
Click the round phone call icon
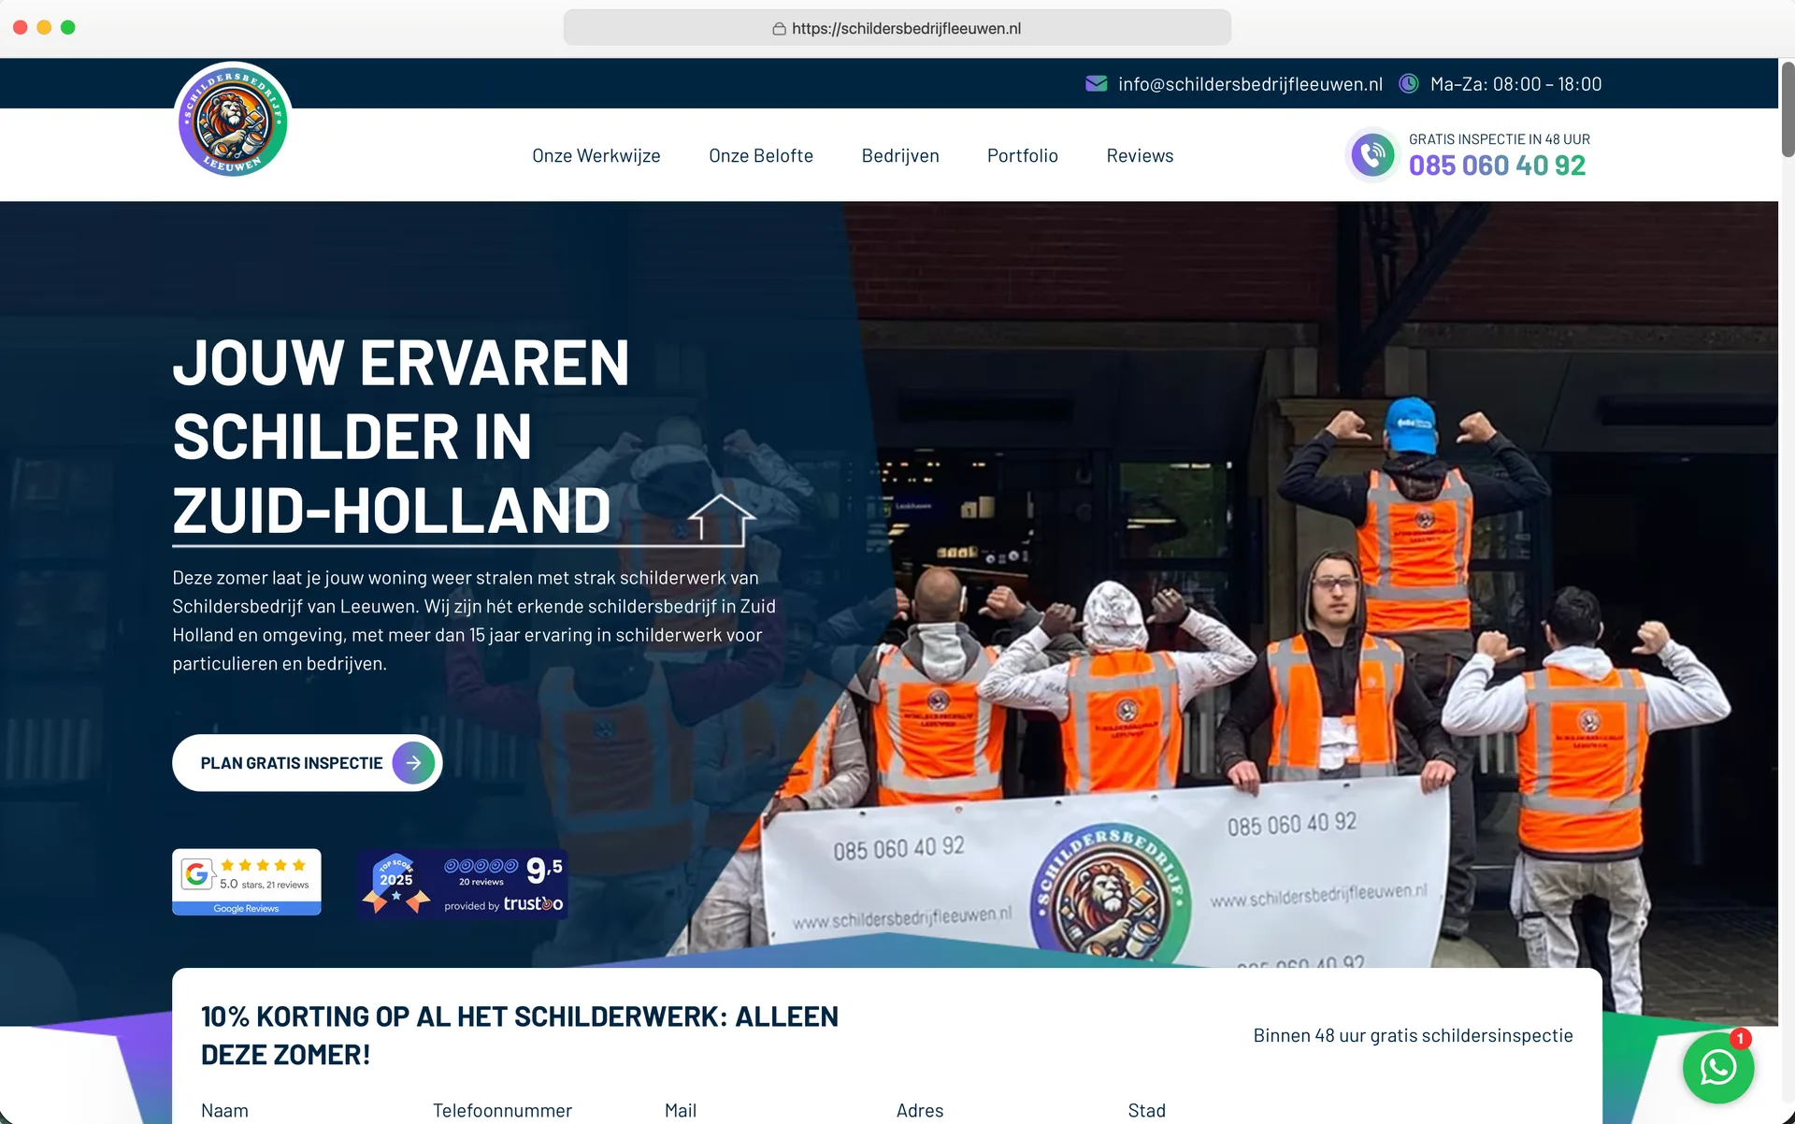(1372, 154)
